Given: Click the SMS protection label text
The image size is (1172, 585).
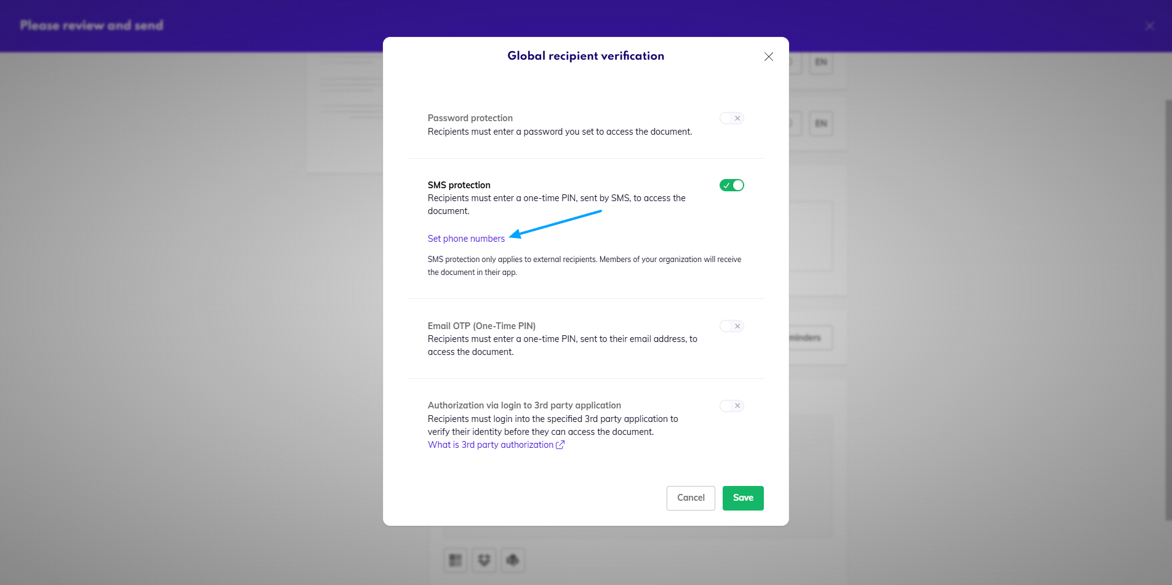Looking at the screenshot, I should click(x=459, y=185).
